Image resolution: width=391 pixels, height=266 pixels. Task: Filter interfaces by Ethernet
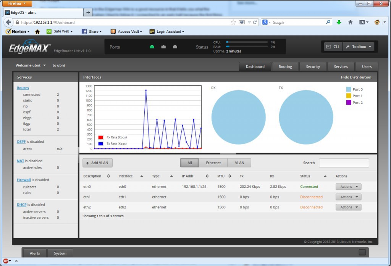click(213, 163)
